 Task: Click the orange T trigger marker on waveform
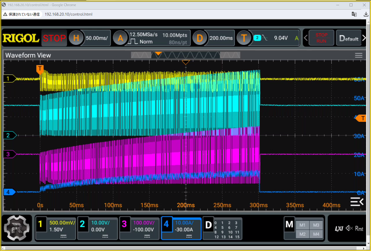40,69
